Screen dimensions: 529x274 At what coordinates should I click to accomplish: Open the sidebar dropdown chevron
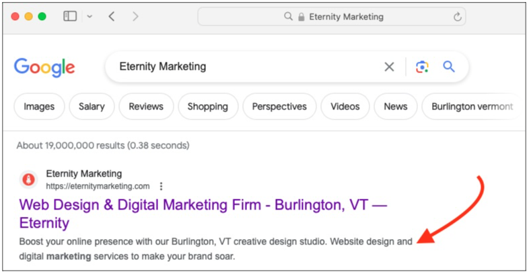tap(90, 17)
